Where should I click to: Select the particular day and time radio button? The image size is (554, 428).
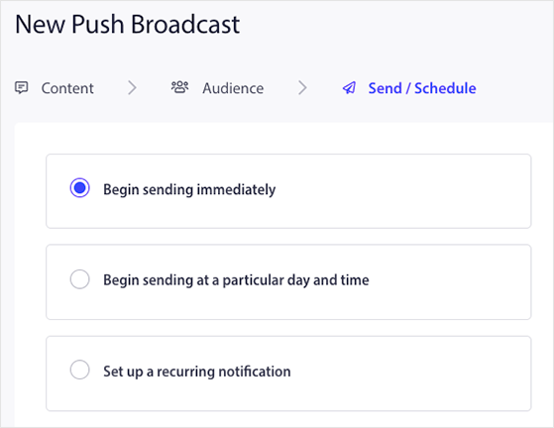(80, 279)
